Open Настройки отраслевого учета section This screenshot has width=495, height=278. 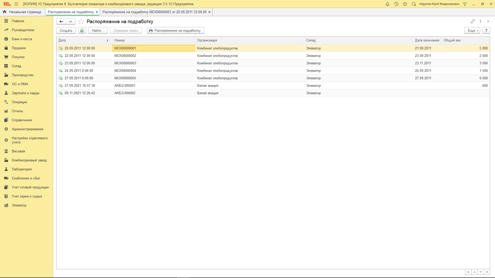click(x=26, y=140)
